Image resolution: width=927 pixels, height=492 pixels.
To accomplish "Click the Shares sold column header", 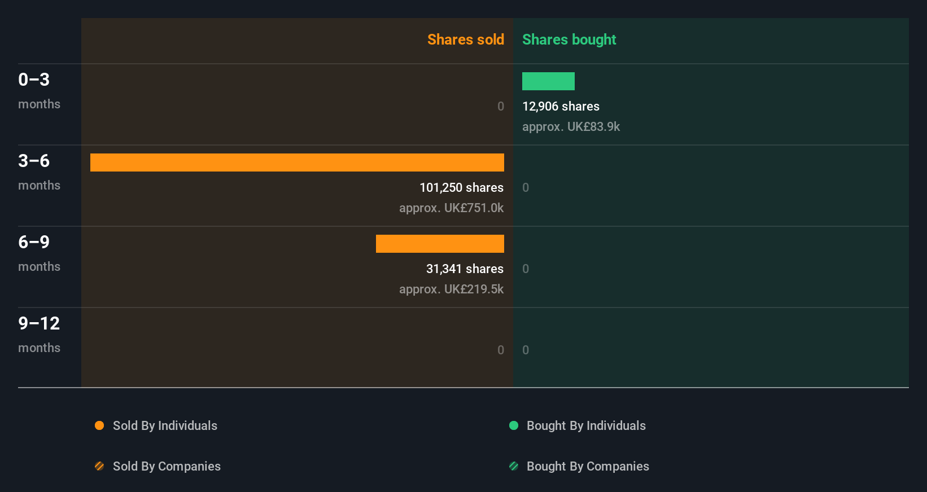I will click(x=466, y=39).
